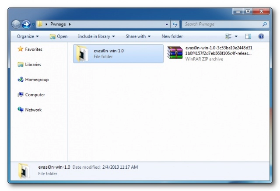280x191 pixels.
Task: Select Libraries in navigation pane
Action: (x=33, y=64)
